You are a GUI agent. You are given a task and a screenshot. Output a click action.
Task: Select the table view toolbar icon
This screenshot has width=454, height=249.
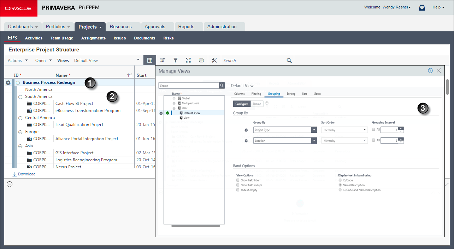pyautogui.click(x=149, y=60)
